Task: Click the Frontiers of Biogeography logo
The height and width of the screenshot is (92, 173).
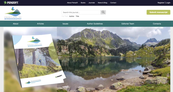Action: tap(13, 13)
